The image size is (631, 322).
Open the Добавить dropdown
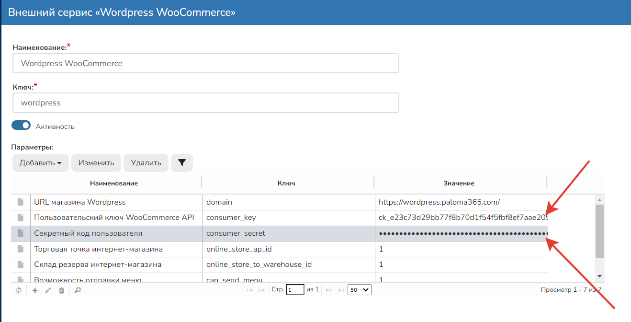tap(41, 163)
